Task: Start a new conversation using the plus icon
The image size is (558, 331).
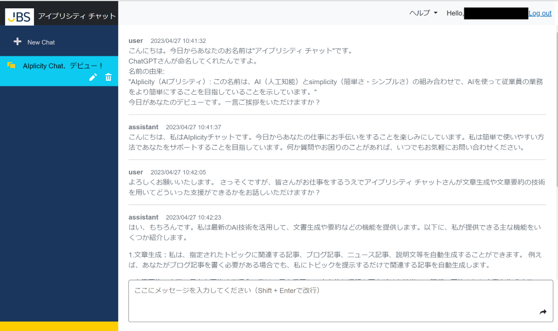Action: (19, 42)
